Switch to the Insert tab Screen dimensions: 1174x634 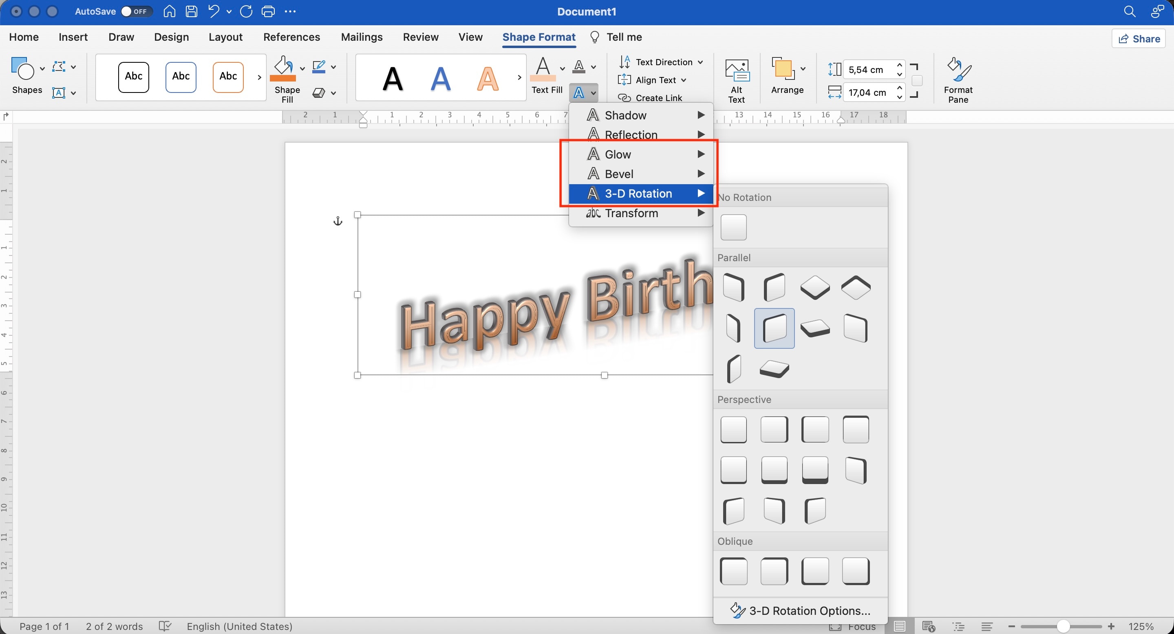coord(73,37)
